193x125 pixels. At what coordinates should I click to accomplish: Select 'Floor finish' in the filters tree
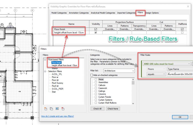point(56,63)
